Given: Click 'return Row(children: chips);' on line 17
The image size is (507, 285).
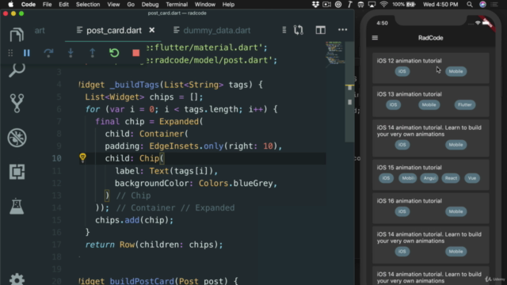Looking at the screenshot, I should (x=154, y=245).
